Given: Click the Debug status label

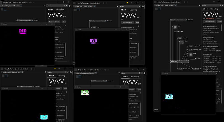Looking at the screenshot, I should pos(156,109).
